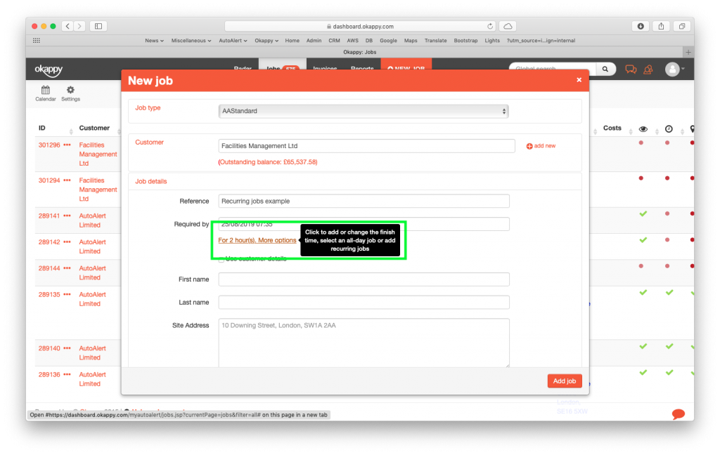Add a new Safari tab

pos(688,52)
